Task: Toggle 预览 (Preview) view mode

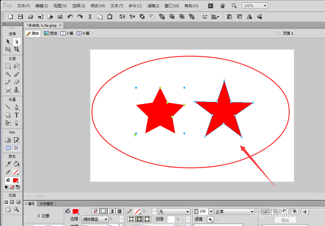Action: click(51, 33)
